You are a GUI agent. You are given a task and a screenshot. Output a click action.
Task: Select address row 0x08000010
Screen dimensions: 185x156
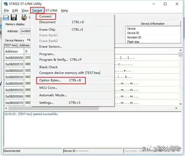pos(14,64)
